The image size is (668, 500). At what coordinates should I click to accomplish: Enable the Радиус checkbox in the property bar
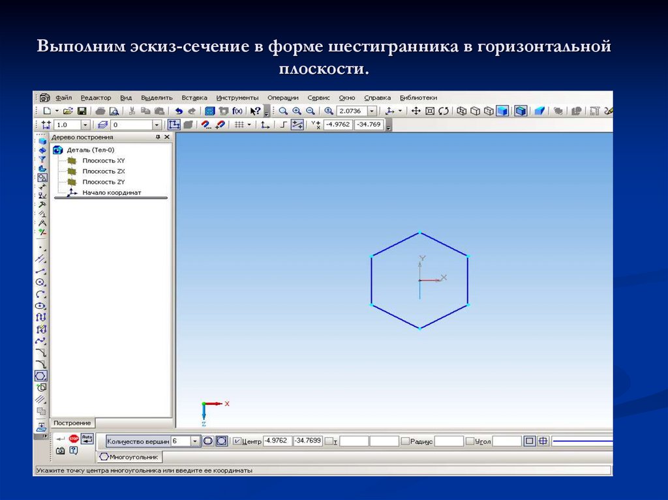point(405,440)
